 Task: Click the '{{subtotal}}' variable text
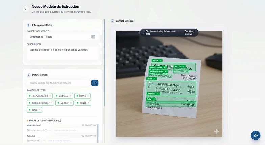[x=34, y=141]
